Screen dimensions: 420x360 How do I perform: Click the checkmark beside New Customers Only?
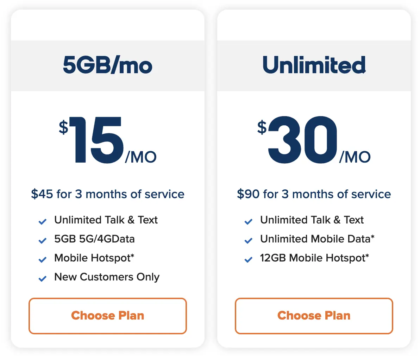point(42,278)
